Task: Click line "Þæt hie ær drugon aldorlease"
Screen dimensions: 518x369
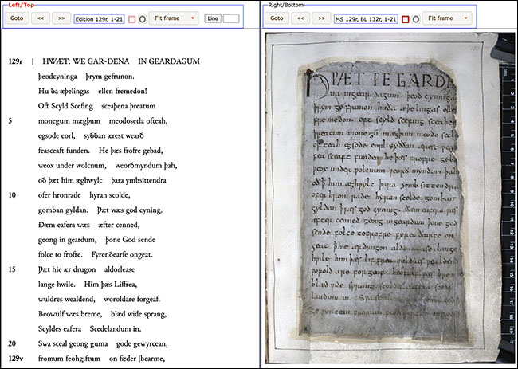Action: [x=86, y=269]
